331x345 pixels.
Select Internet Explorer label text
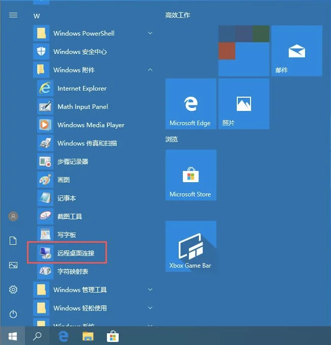click(82, 88)
